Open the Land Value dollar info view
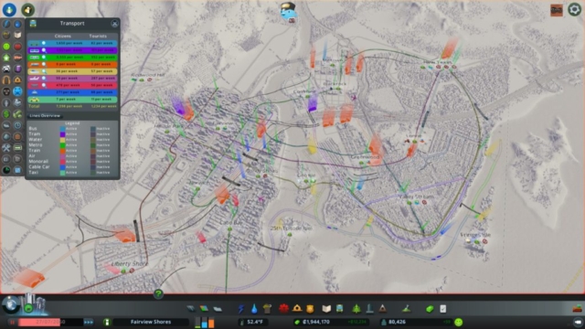Image resolution: width=585 pixels, height=329 pixels. (x=6, y=113)
